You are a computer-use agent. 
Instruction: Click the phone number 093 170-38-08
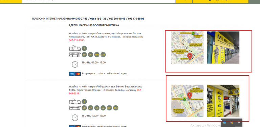click(x=136, y=19)
